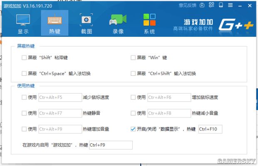
Task: Click the Ctrl+F9 hotkey input field
Action: (x=110, y=145)
